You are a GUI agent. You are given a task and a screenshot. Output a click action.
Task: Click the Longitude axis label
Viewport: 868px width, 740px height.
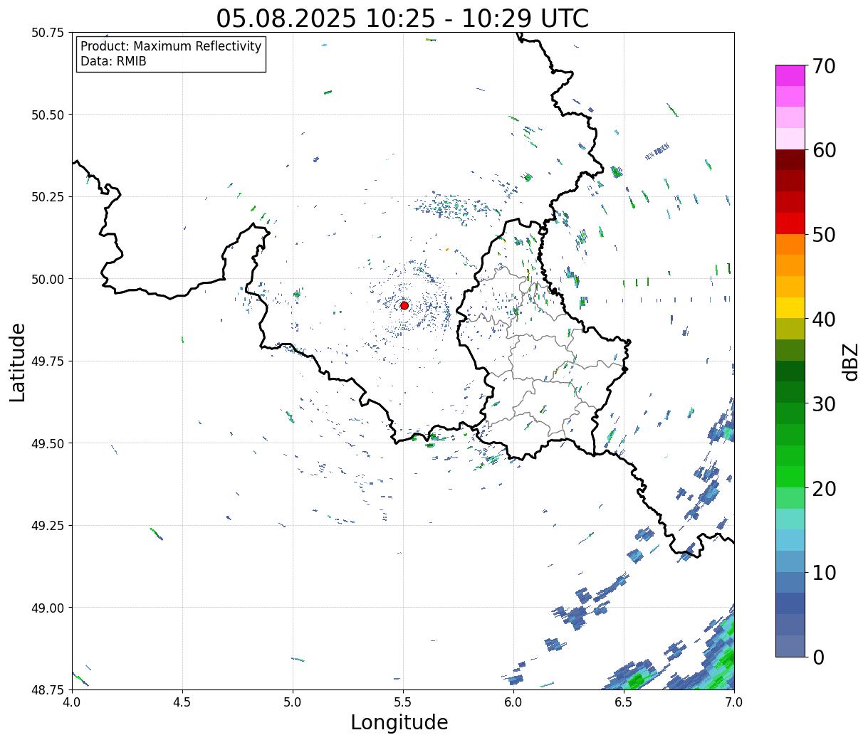[399, 723]
